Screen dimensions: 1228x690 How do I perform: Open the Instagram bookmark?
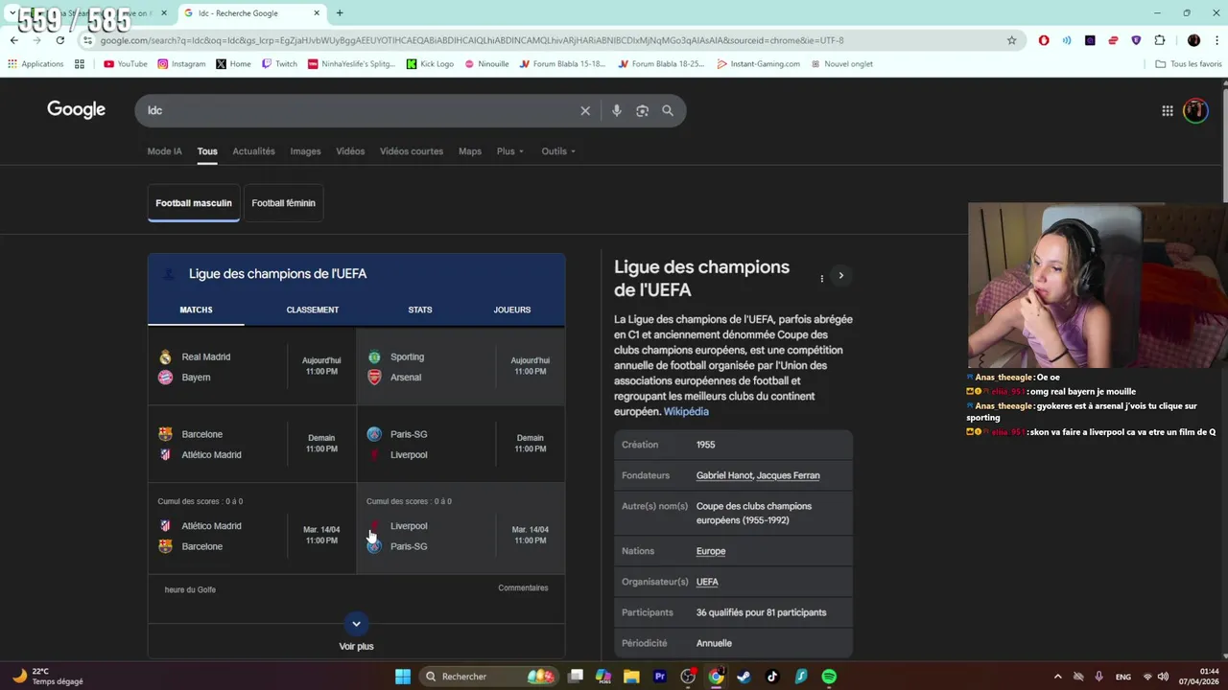coord(181,64)
